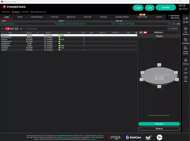Click the players online count icon
Screen dimensions: 190x141
(x=180, y=9)
